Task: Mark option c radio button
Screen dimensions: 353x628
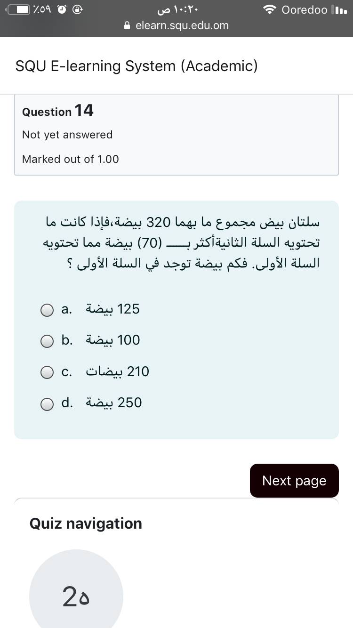Action: [47, 372]
